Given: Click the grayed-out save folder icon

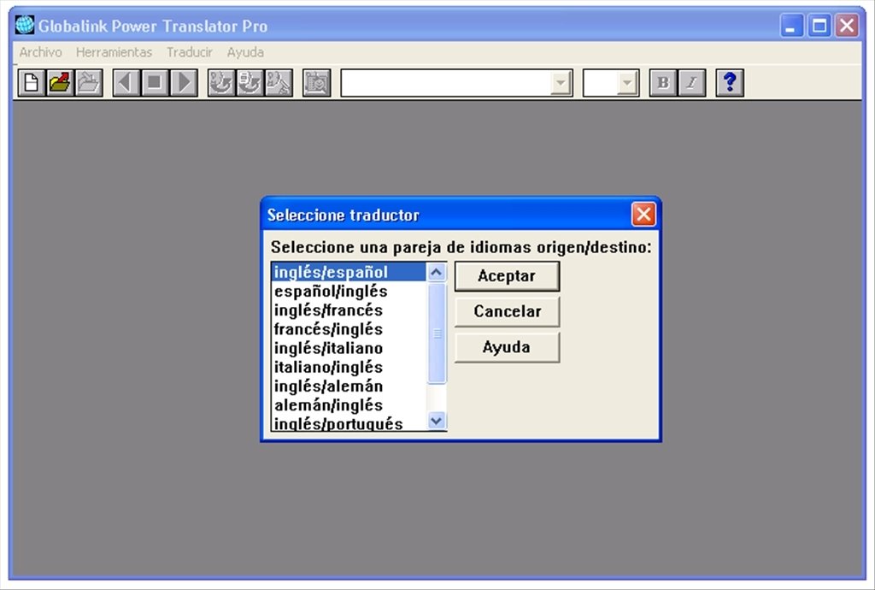Looking at the screenshot, I should tap(89, 83).
